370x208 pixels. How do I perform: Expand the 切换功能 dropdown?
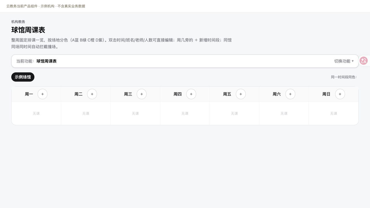coord(344,61)
